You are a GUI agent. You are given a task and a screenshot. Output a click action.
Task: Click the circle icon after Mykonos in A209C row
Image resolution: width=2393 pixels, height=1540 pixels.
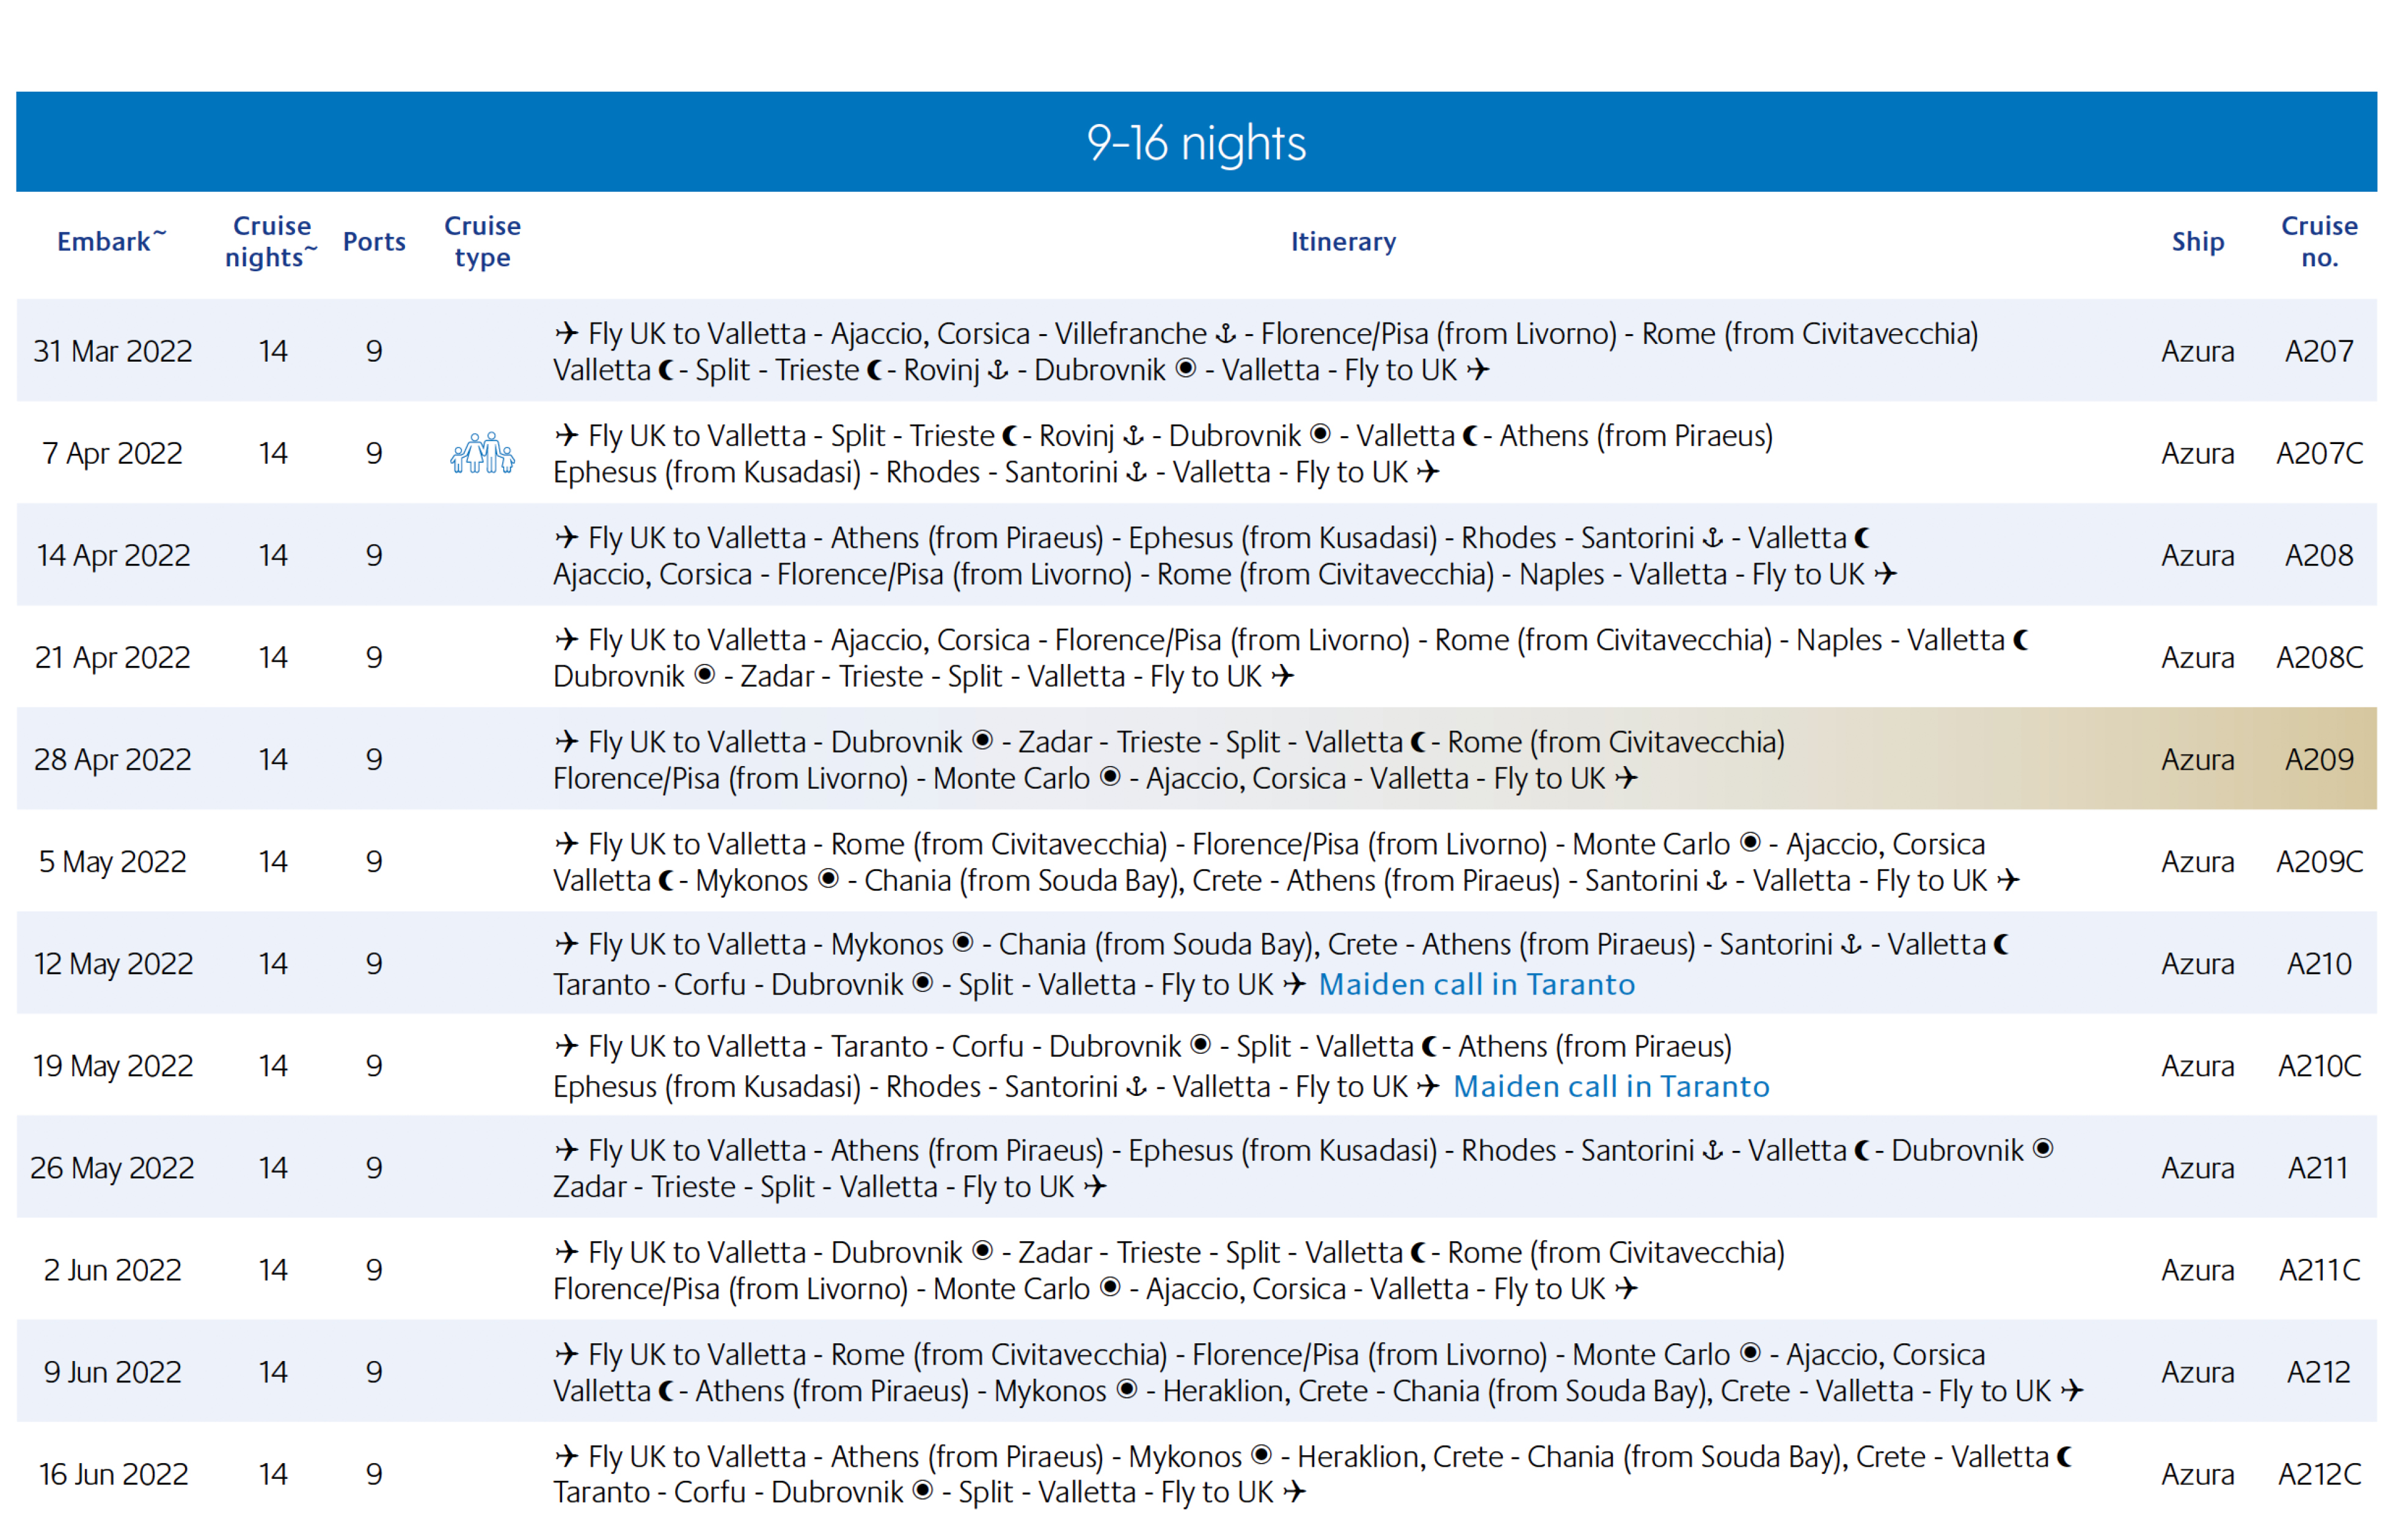828,879
